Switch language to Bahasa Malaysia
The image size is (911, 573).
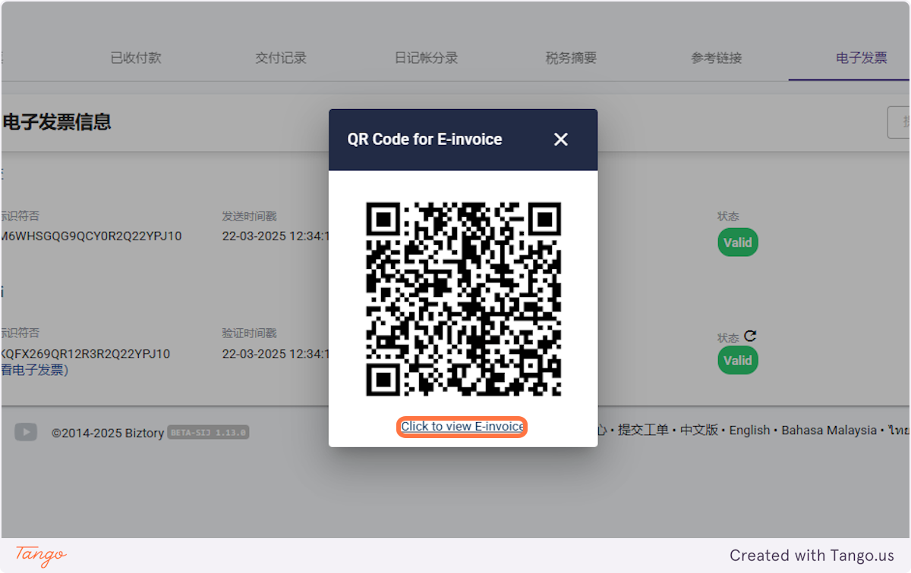coord(829,430)
